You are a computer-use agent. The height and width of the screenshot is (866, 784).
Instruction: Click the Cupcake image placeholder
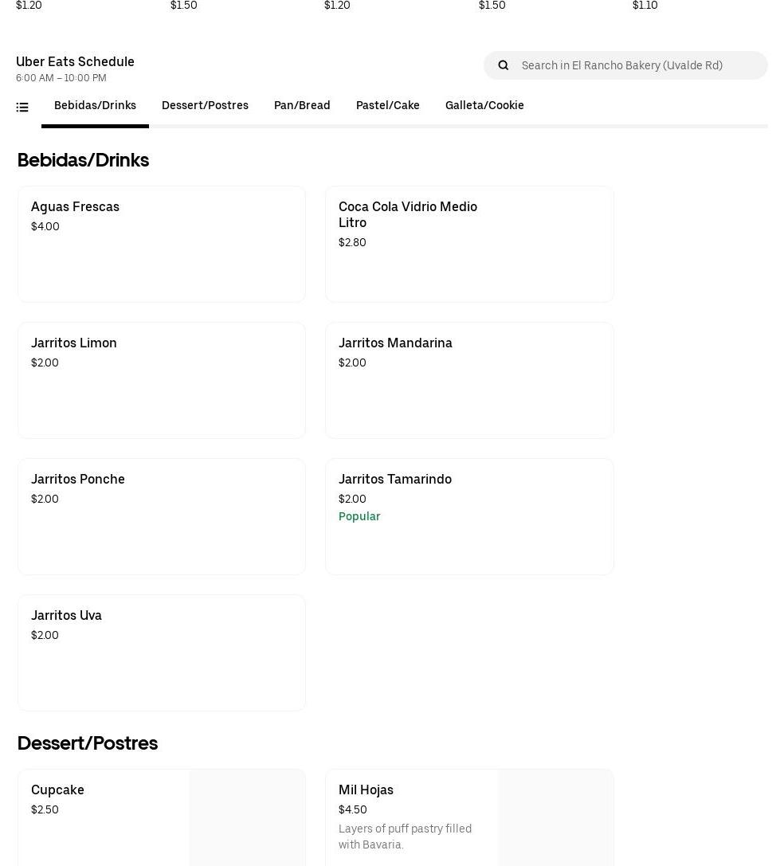point(248,818)
